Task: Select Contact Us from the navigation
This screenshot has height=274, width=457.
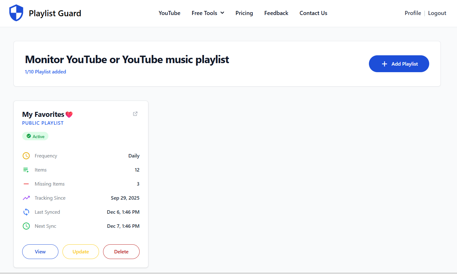Action: click(x=313, y=13)
